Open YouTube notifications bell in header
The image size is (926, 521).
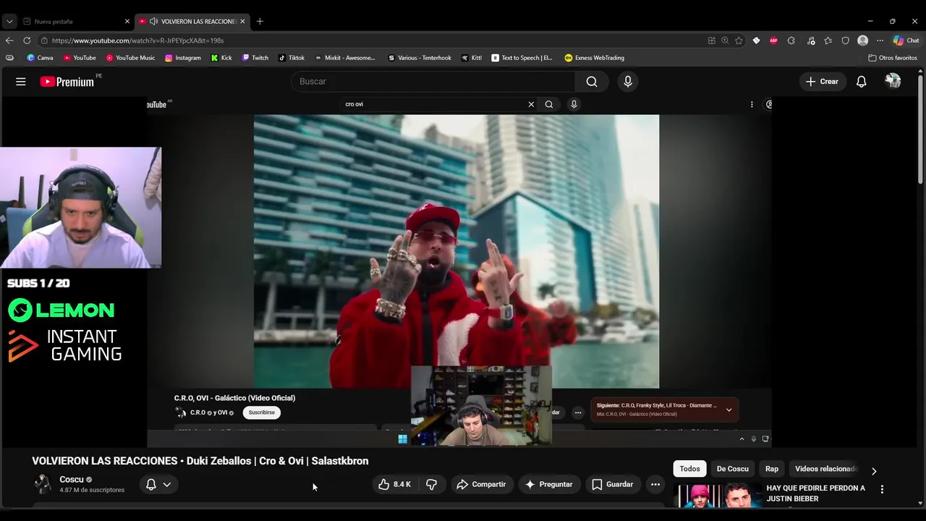(x=861, y=82)
